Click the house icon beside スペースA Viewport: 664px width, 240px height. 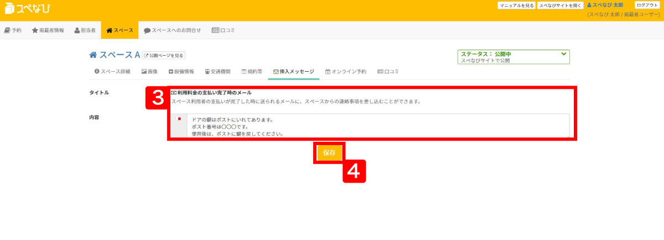tap(93, 55)
